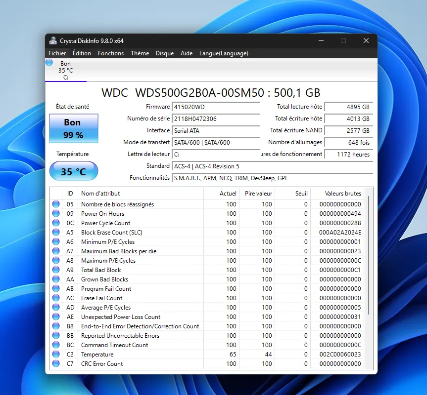
Task: Click the drive letter field C:
Action: 216,155
